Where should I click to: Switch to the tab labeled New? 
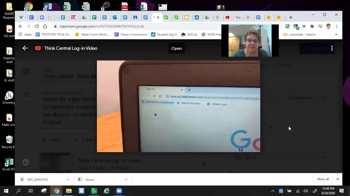238,17
